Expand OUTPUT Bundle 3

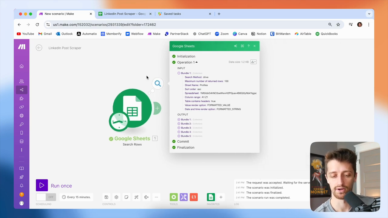pyautogui.click(x=179, y=128)
